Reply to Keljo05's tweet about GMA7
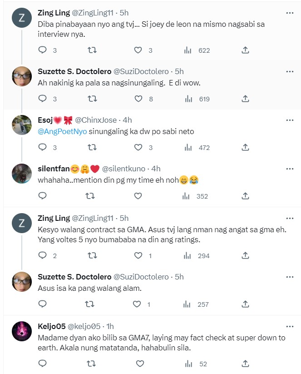Screen dimensions: 301x374 click(43, 364)
